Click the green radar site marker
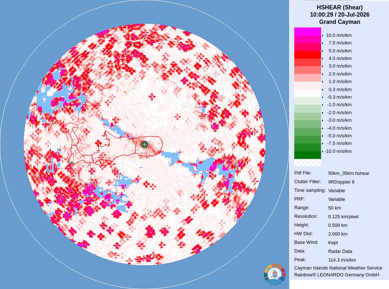Viewport: 389px width, 289px height. click(x=144, y=144)
